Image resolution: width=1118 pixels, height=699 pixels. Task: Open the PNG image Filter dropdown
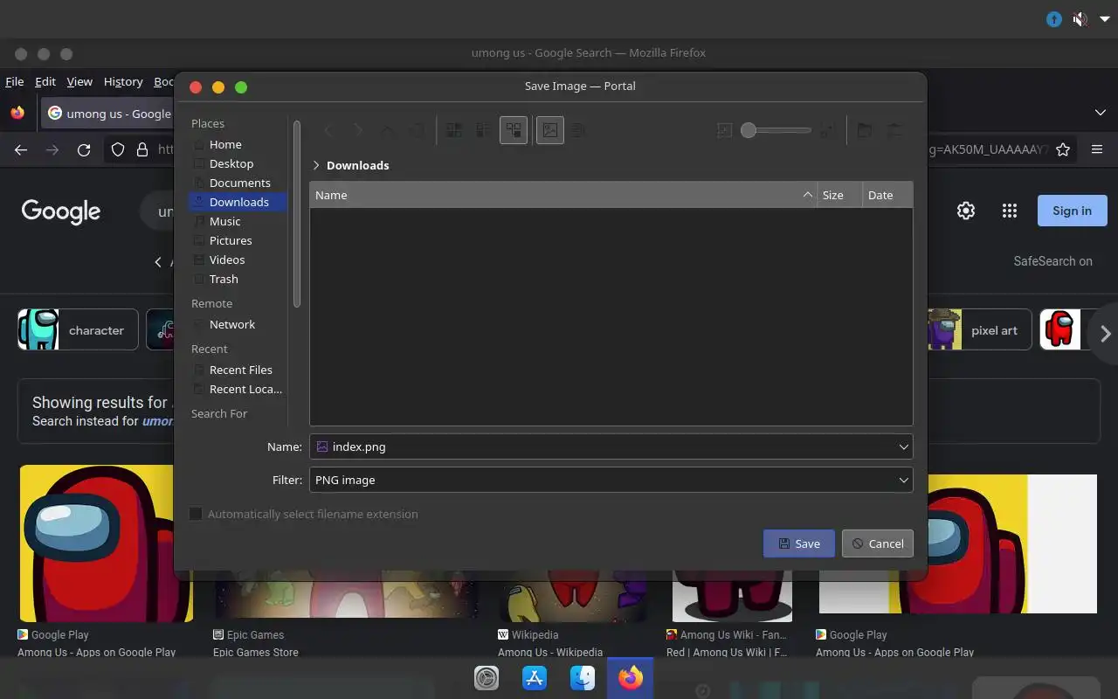pyautogui.click(x=611, y=480)
